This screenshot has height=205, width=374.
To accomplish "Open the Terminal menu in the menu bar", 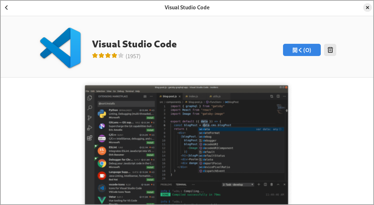I will (129, 91).
